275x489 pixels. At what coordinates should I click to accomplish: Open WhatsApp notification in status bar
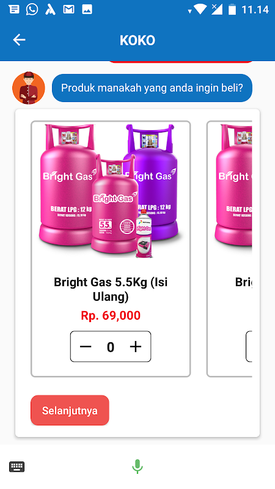point(32,9)
